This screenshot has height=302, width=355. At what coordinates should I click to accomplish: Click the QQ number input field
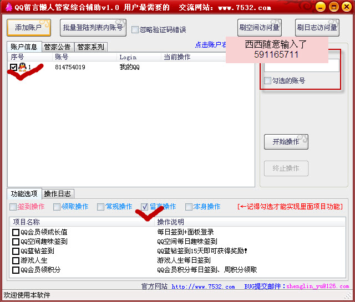point(301,65)
